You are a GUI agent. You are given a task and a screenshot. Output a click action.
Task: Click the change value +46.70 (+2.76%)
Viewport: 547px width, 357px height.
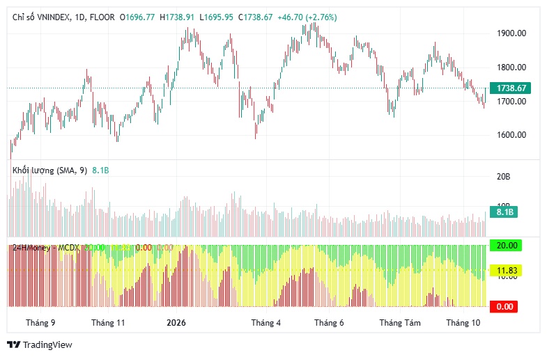[x=307, y=17]
